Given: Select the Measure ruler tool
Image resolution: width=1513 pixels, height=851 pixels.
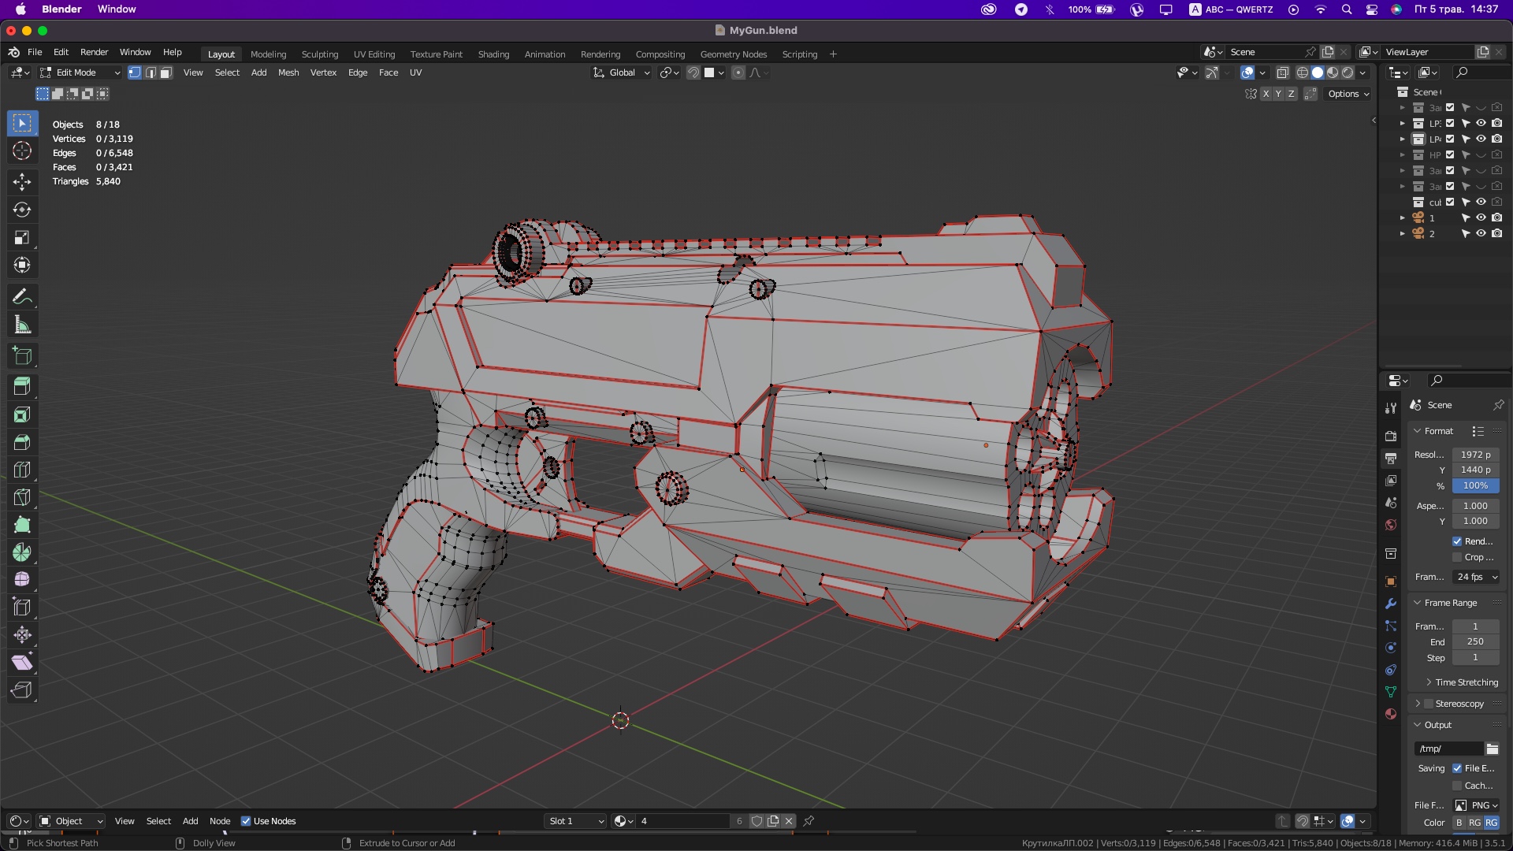Looking at the screenshot, I should (x=22, y=325).
